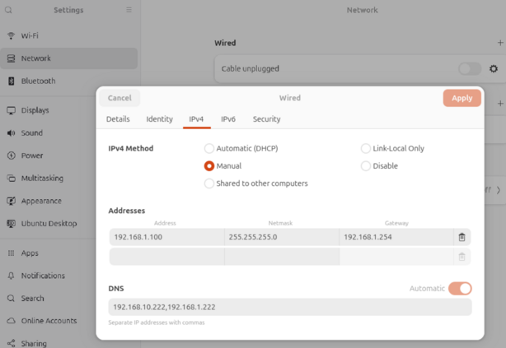Add a wired connection with plus icon
The image size is (506, 348).
click(x=500, y=43)
